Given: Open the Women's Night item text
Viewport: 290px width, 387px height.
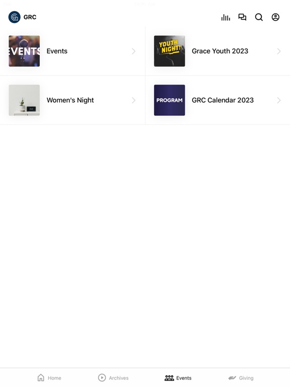Looking at the screenshot, I should point(70,100).
